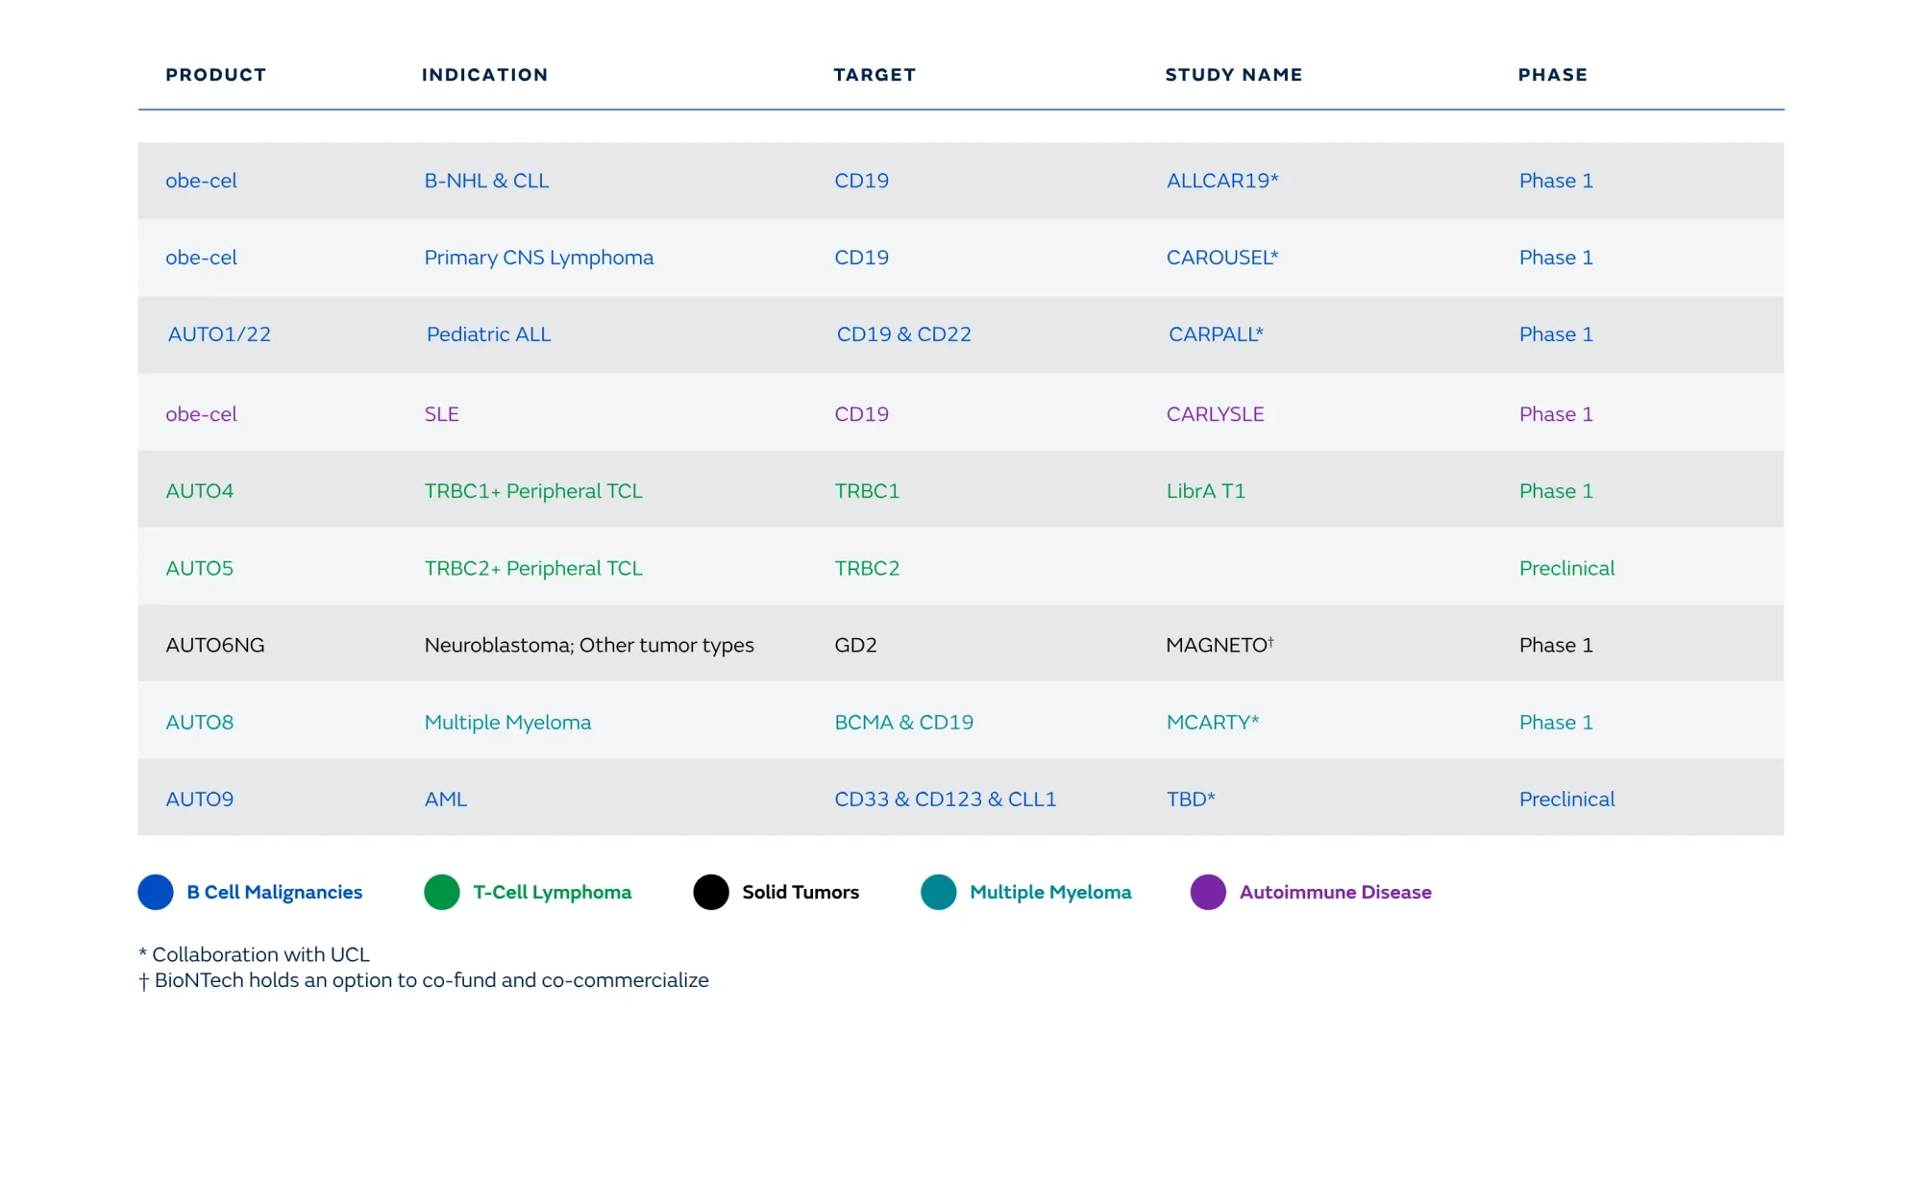This screenshot has width=1922, height=1183.
Task: Select the CAROUSEL* study name
Action: pyautogui.click(x=1221, y=258)
